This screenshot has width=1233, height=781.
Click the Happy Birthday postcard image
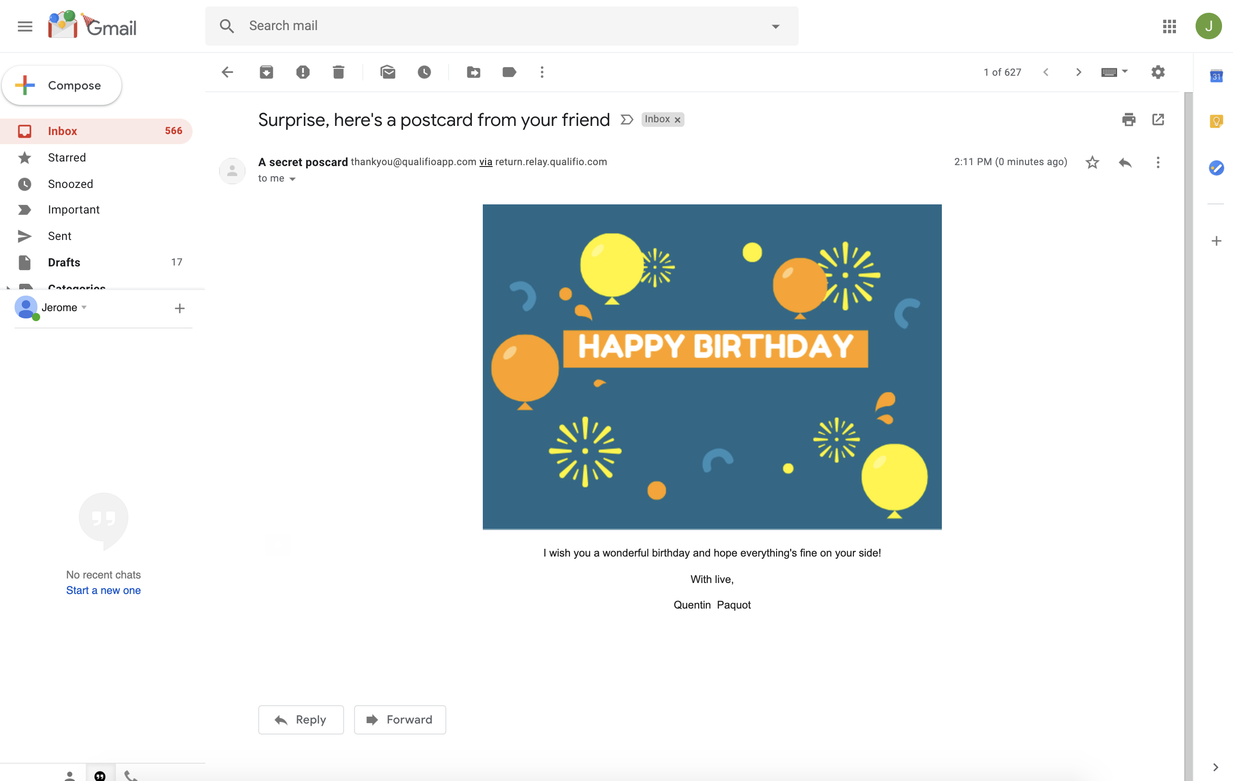pyautogui.click(x=712, y=366)
